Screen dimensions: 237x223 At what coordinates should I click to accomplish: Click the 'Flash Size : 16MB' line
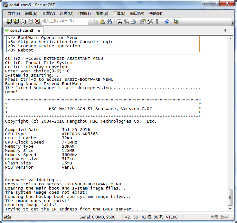point(39,163)
